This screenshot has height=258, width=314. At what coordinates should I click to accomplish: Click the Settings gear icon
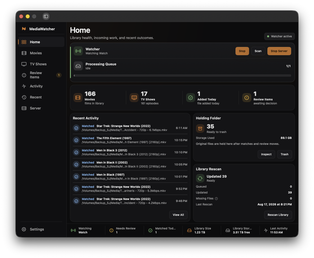(24, 229)
